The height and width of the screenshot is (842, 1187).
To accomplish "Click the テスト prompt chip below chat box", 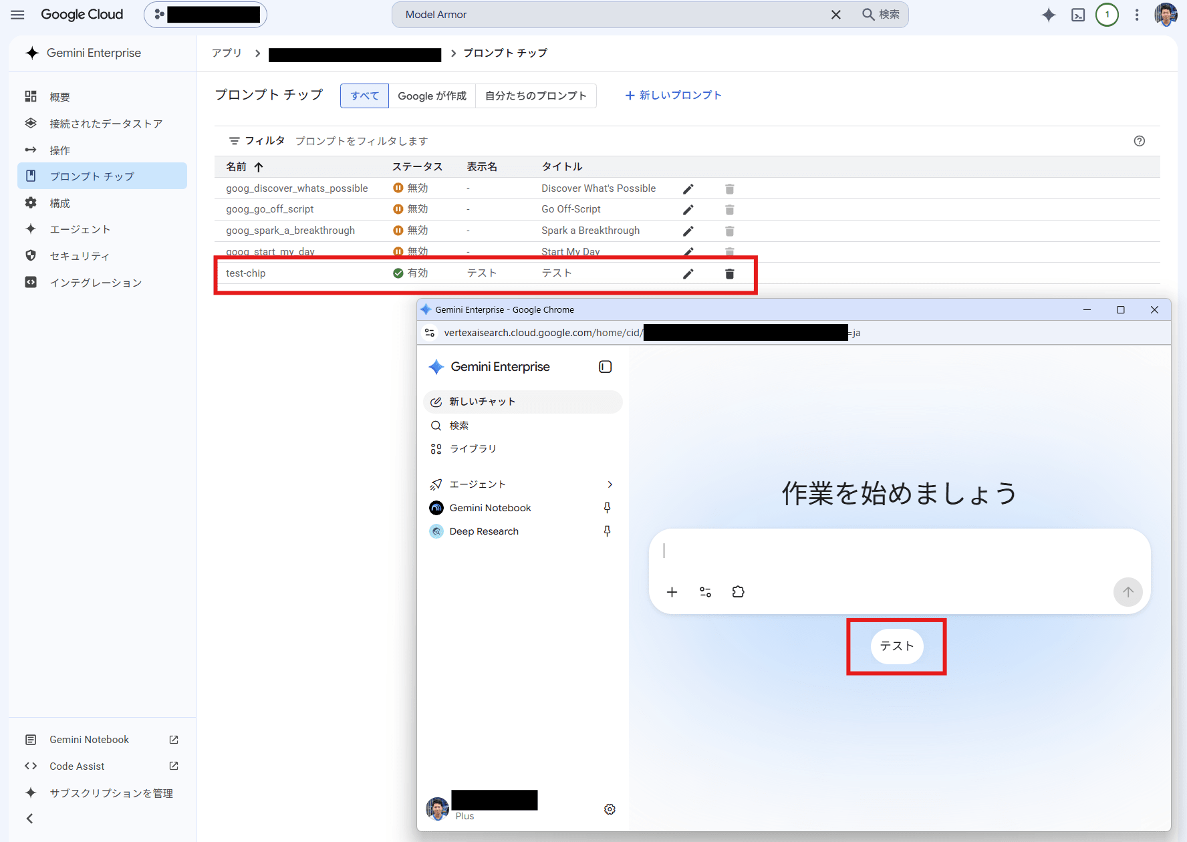I will point(897,646).
